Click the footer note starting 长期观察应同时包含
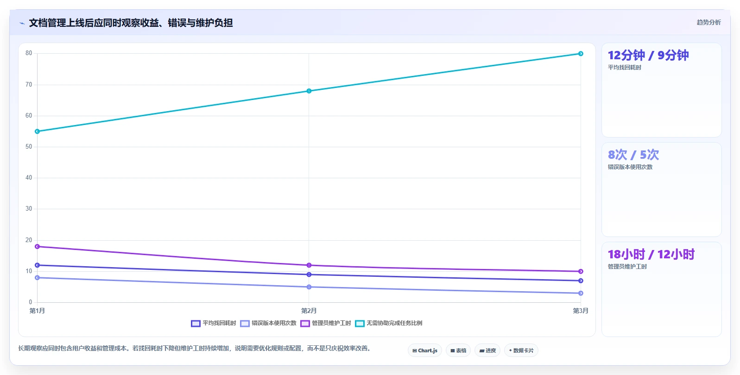Screen dimensions: 740x375 (x=195, y=348)
